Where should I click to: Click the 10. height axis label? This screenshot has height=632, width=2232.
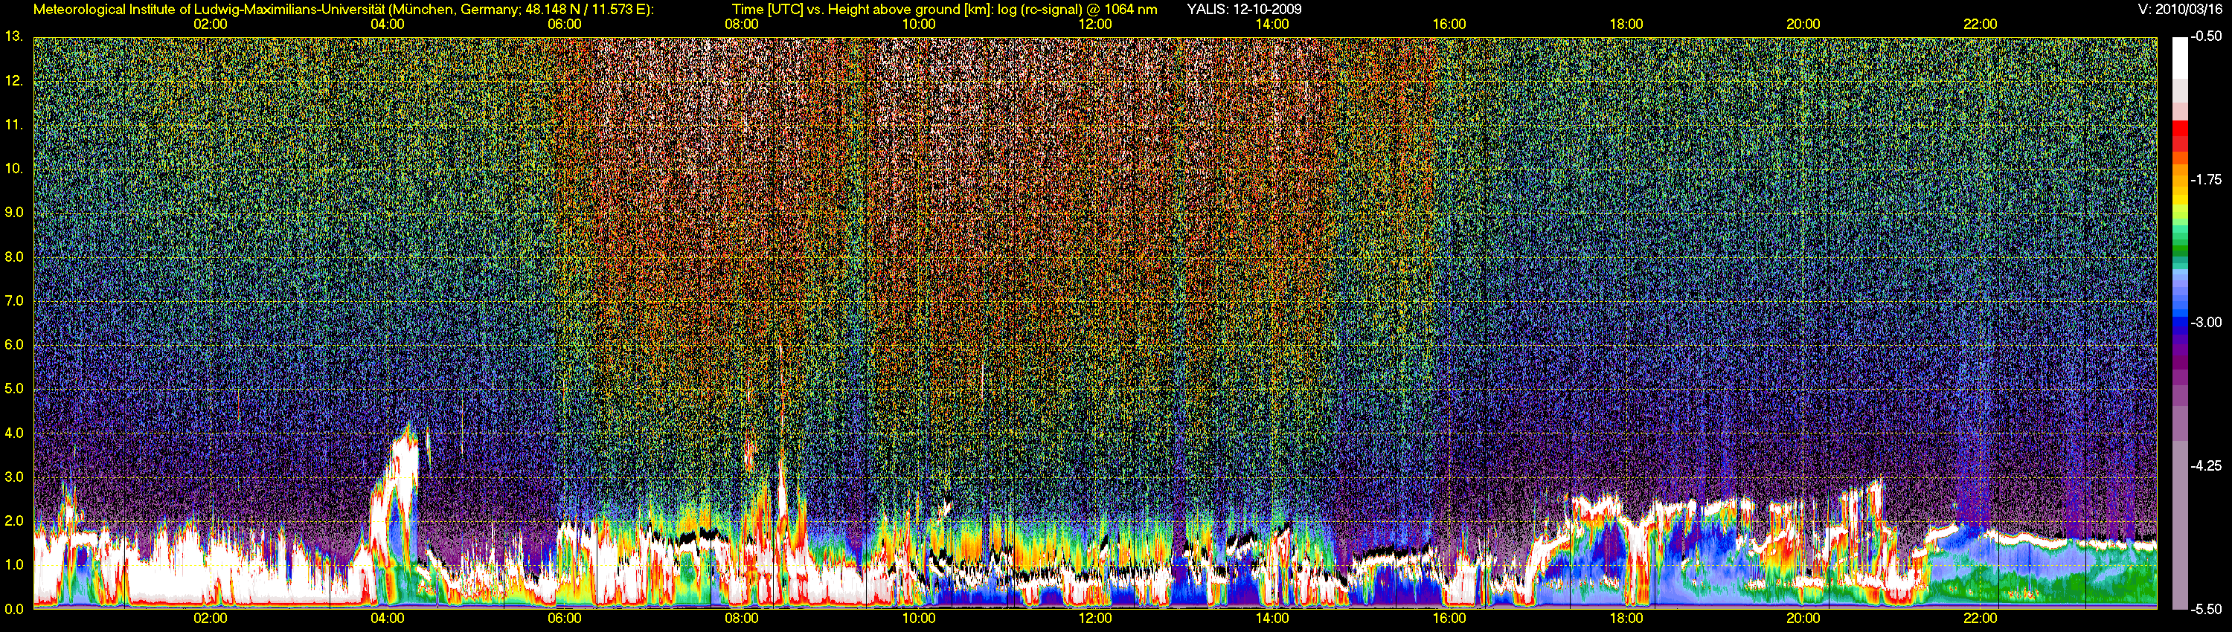14,168
